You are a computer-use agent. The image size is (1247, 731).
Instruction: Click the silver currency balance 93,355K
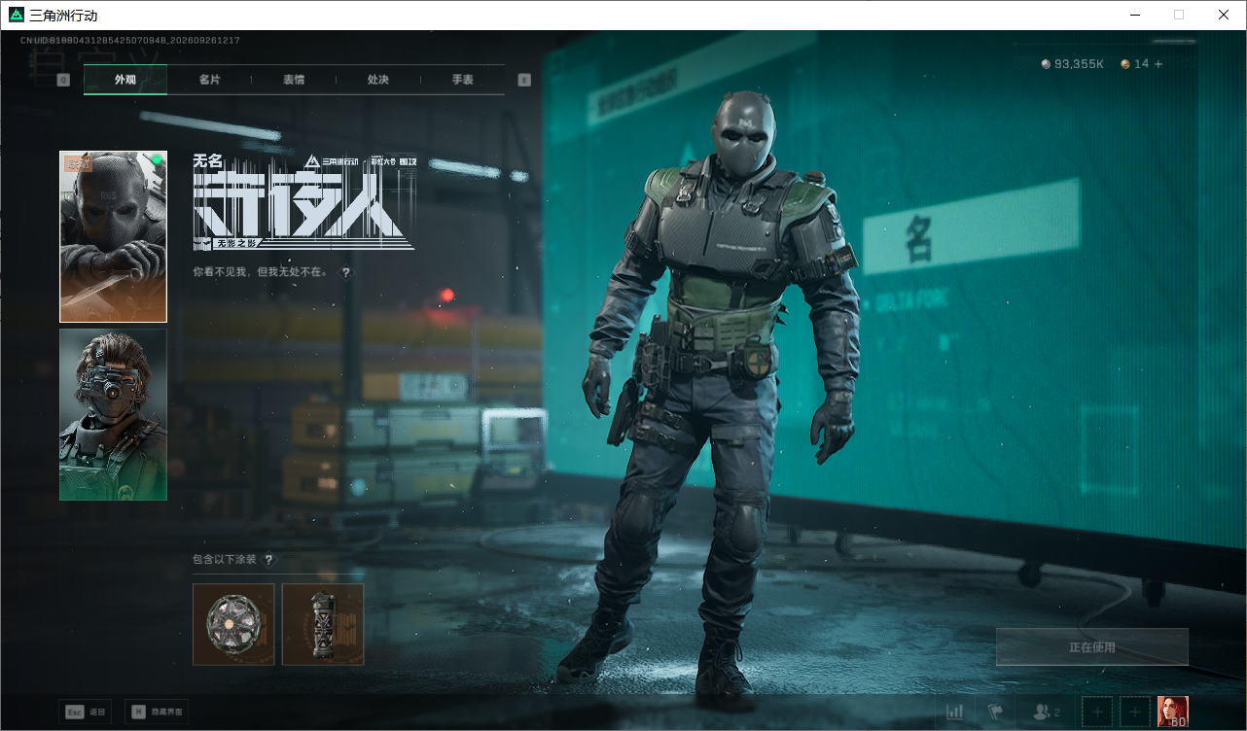point(1072,64)
